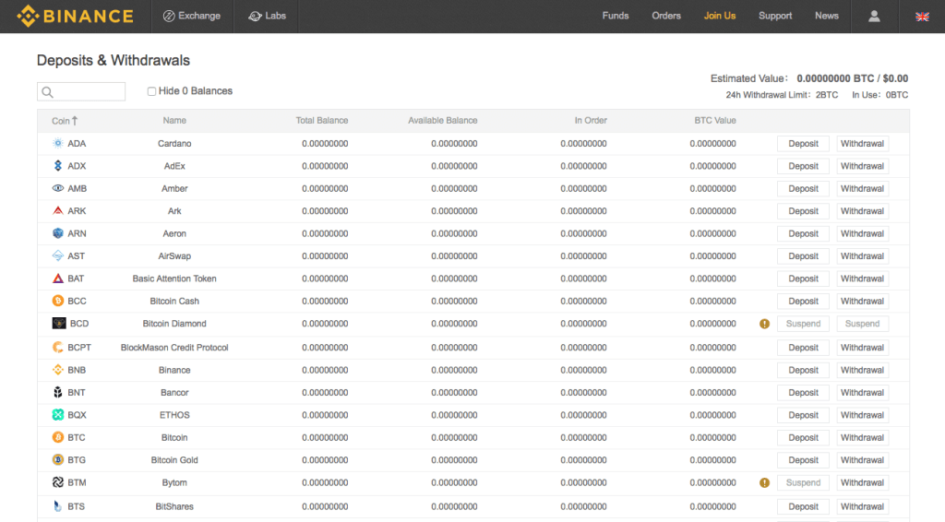This screenshot has width=945, height=522.
Task: Click the BTS BitShares icon
Action: point(58,506)
